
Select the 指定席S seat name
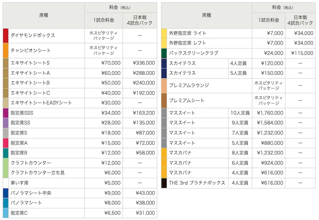coord(19,133)
